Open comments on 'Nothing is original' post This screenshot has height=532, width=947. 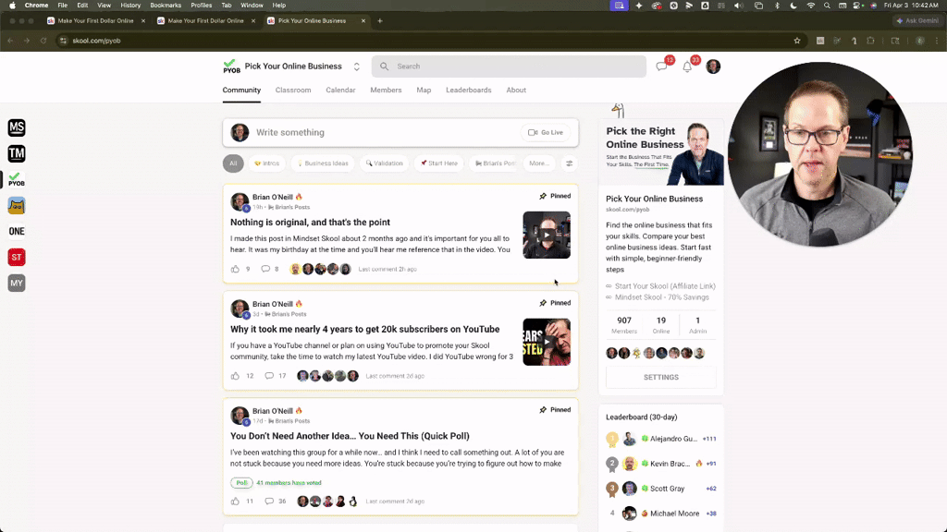265,269
